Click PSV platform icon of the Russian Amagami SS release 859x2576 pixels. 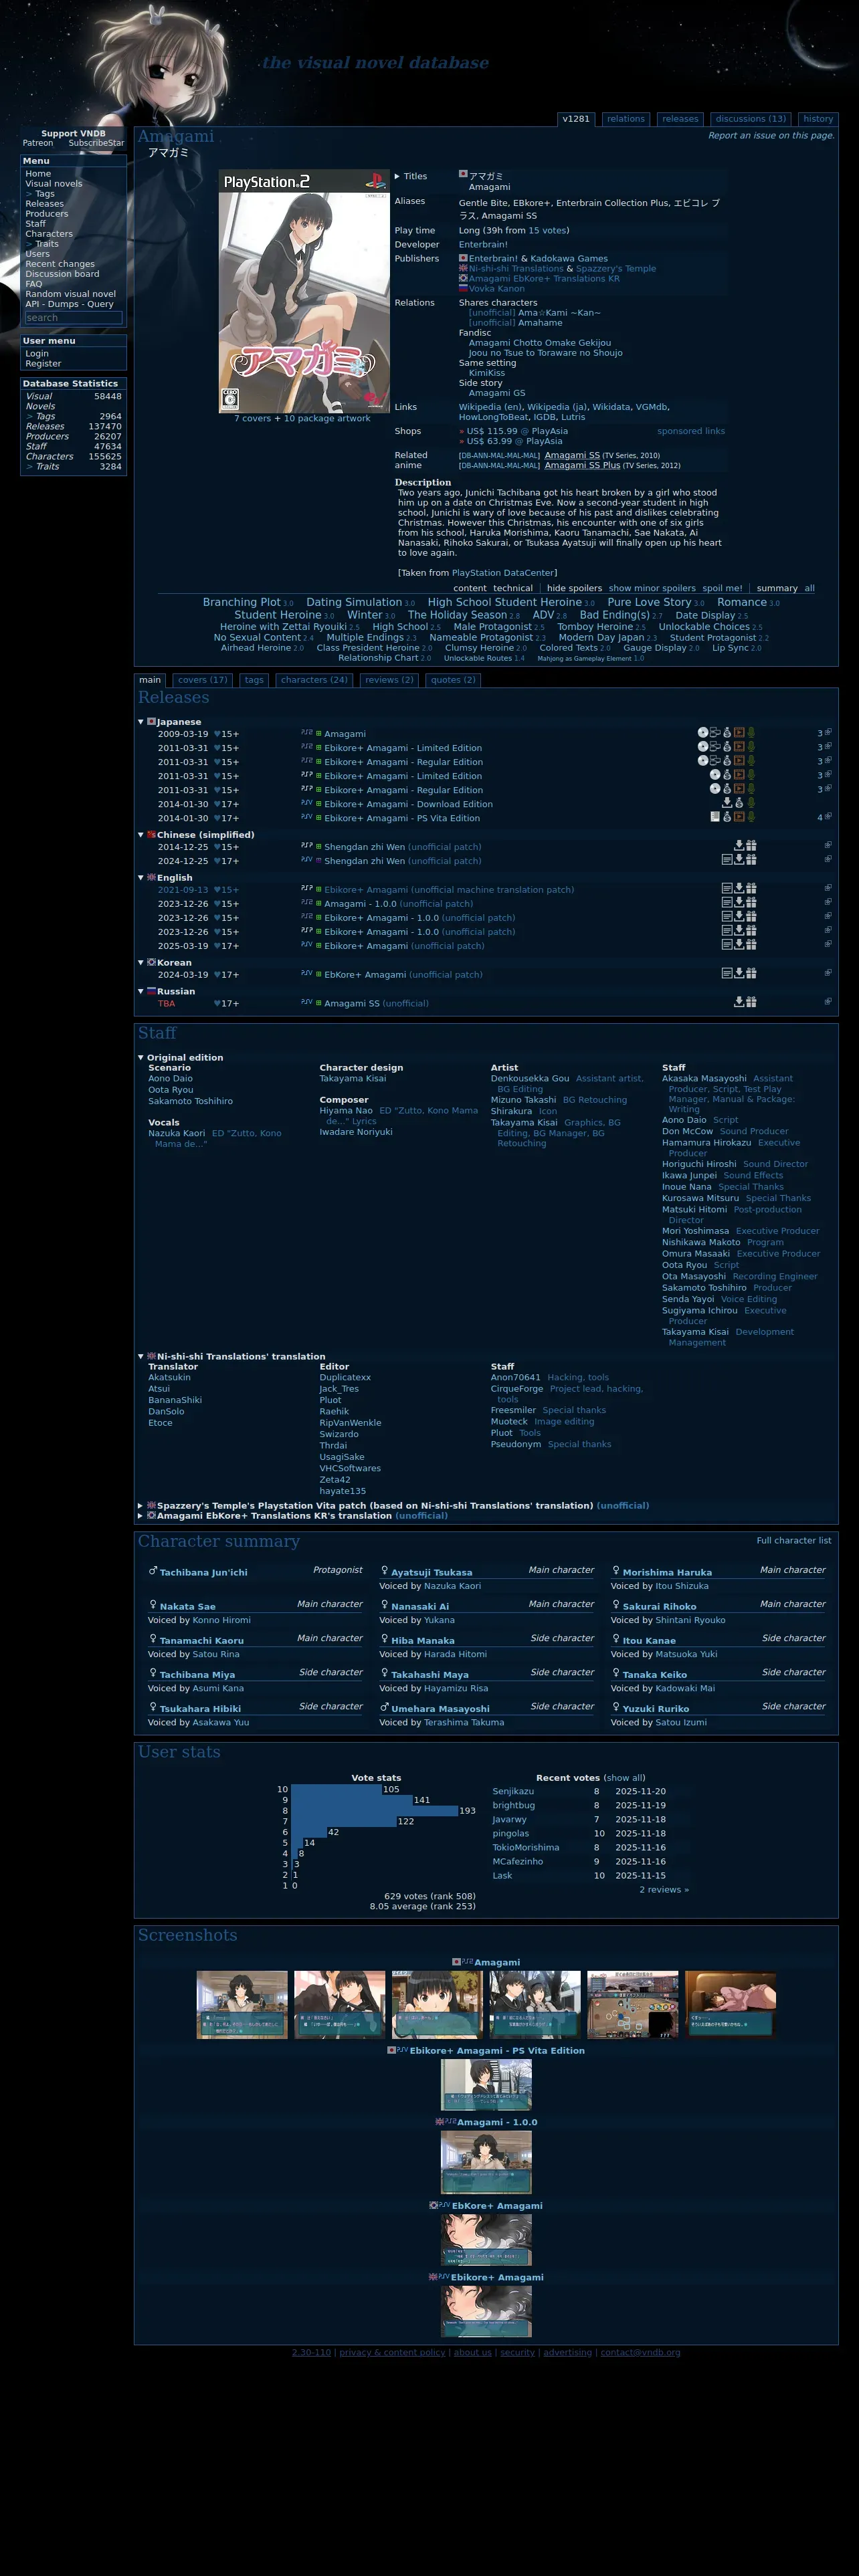point(307,1001)
